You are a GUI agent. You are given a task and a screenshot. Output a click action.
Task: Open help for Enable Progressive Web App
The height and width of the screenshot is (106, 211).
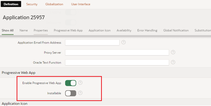click(x=80, y=83)
